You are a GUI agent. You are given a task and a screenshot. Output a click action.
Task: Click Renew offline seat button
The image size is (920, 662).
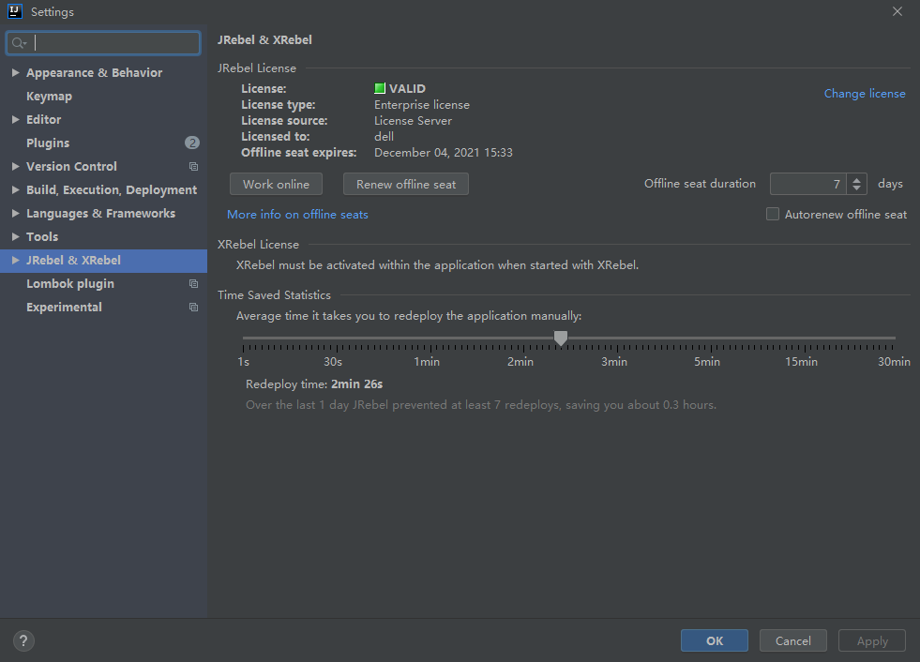coord(406,185)
